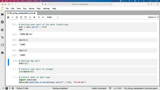Reload the page from the address bar
Screen dimensions: 160x90
pyautogui.click(x=111, y=4)
